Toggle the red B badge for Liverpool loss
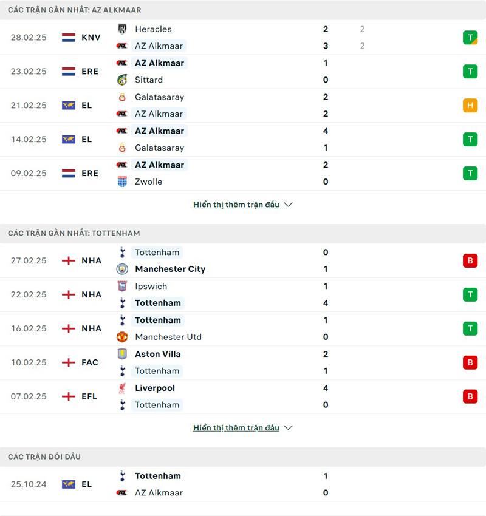Image resolution: width=486 pixels, height=516 pixels. tap(470, 396)
